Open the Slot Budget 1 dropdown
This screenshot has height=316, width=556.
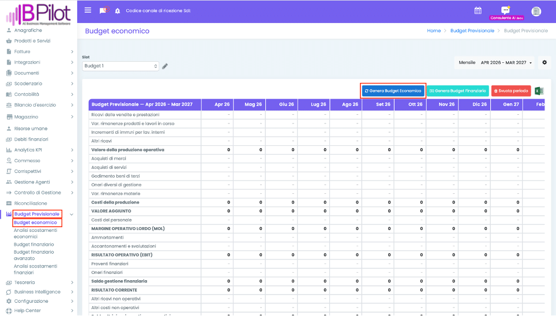click(x=120, y=66)
